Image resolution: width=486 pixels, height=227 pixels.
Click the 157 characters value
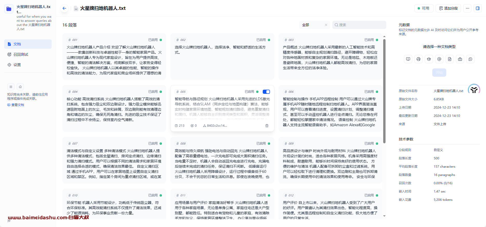(444, 167)
